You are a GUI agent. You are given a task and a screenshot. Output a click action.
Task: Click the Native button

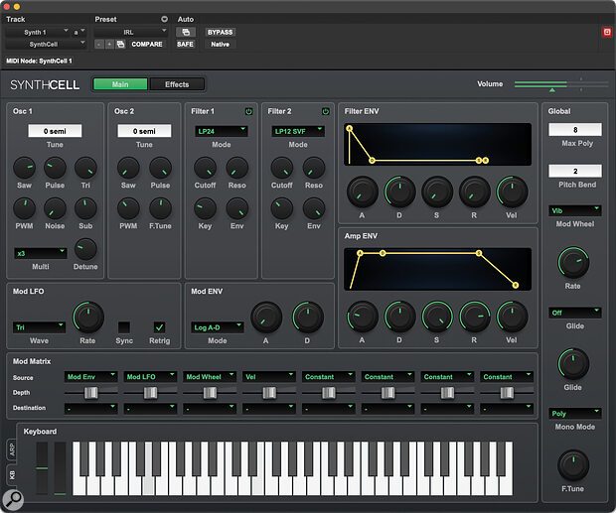coord(220,45)
